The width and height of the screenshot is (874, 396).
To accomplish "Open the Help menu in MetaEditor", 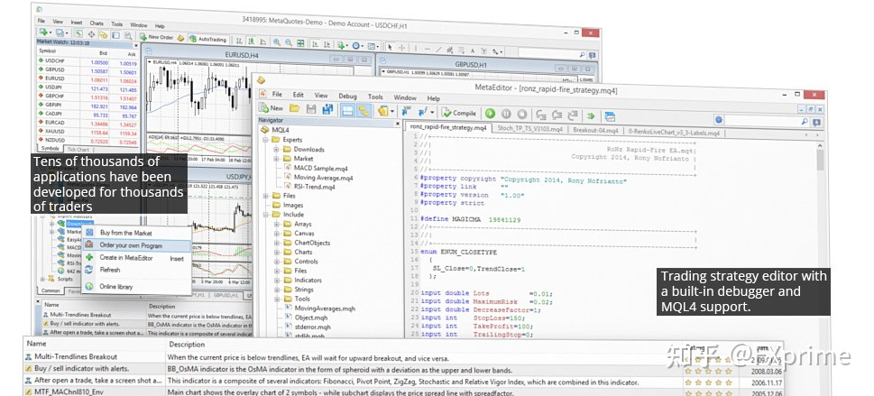I will tap(433, 98).
